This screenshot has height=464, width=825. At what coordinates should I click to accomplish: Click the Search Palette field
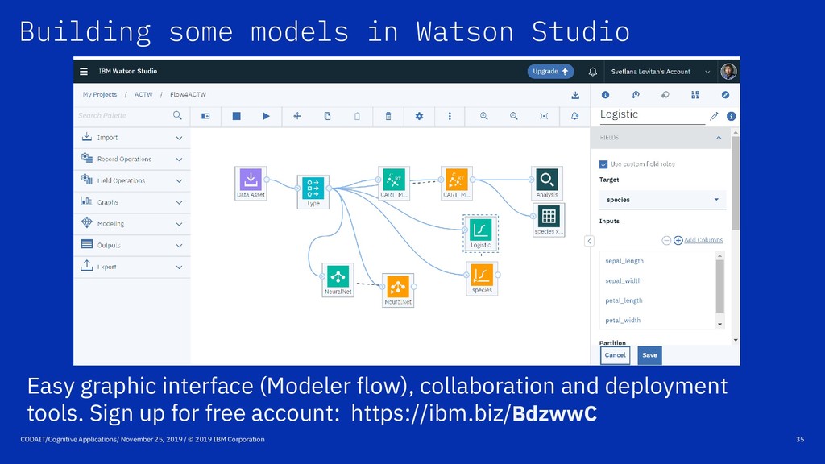(123, 115)
